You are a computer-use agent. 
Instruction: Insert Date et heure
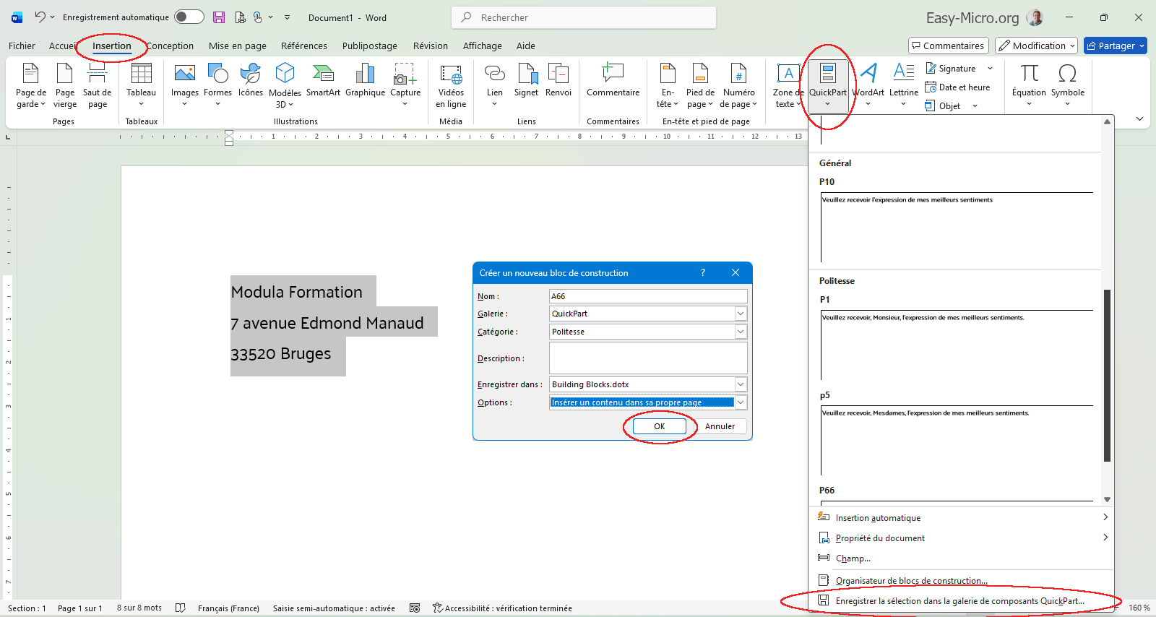coord(958,87)
